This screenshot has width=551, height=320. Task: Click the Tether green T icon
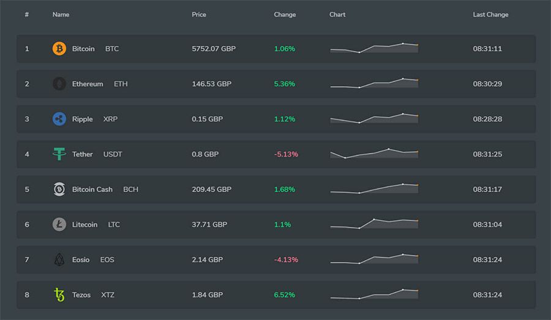point(59,154)
